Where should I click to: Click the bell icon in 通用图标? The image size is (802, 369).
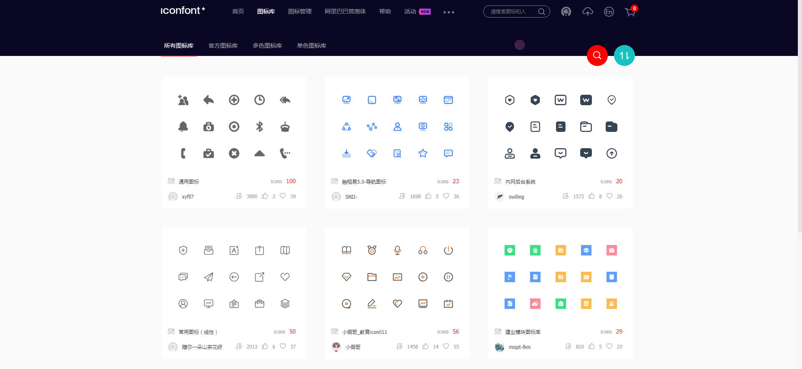183,126
